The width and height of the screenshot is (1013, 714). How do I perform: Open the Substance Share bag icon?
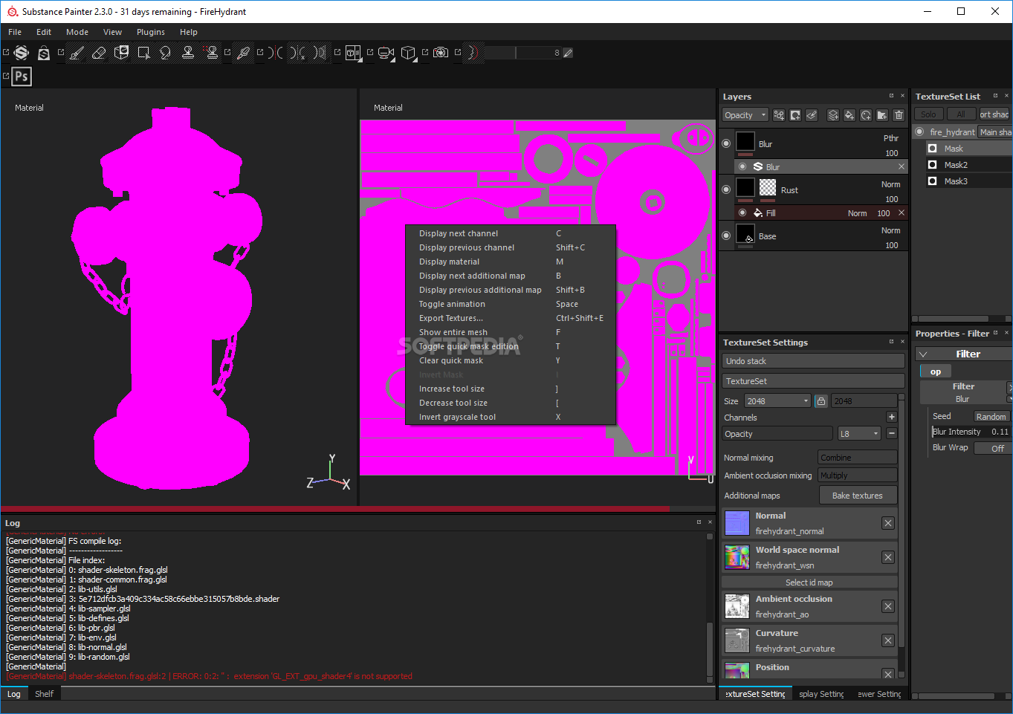pos(44,53)
